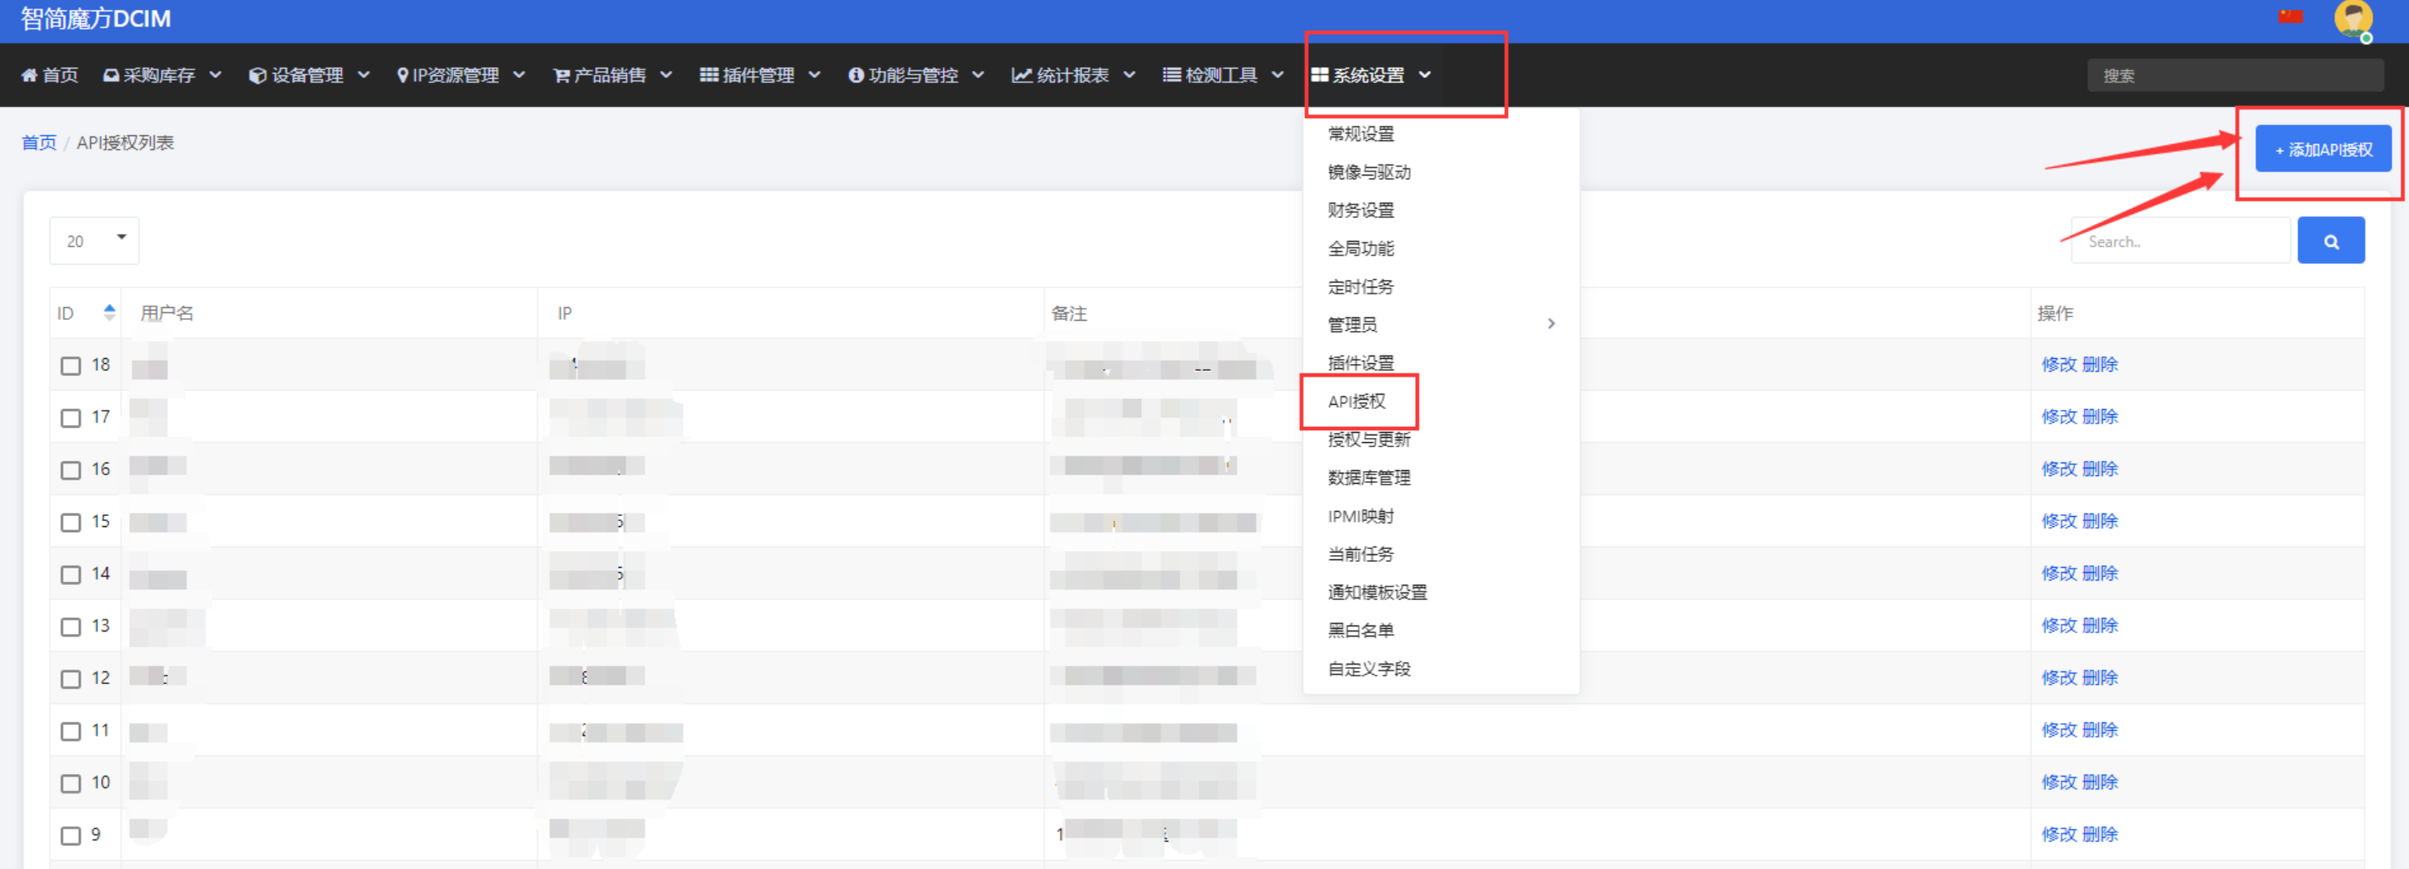Tick the checkbox for row ID 13
Screen dimensions: 2409x869
pos(71,627)
